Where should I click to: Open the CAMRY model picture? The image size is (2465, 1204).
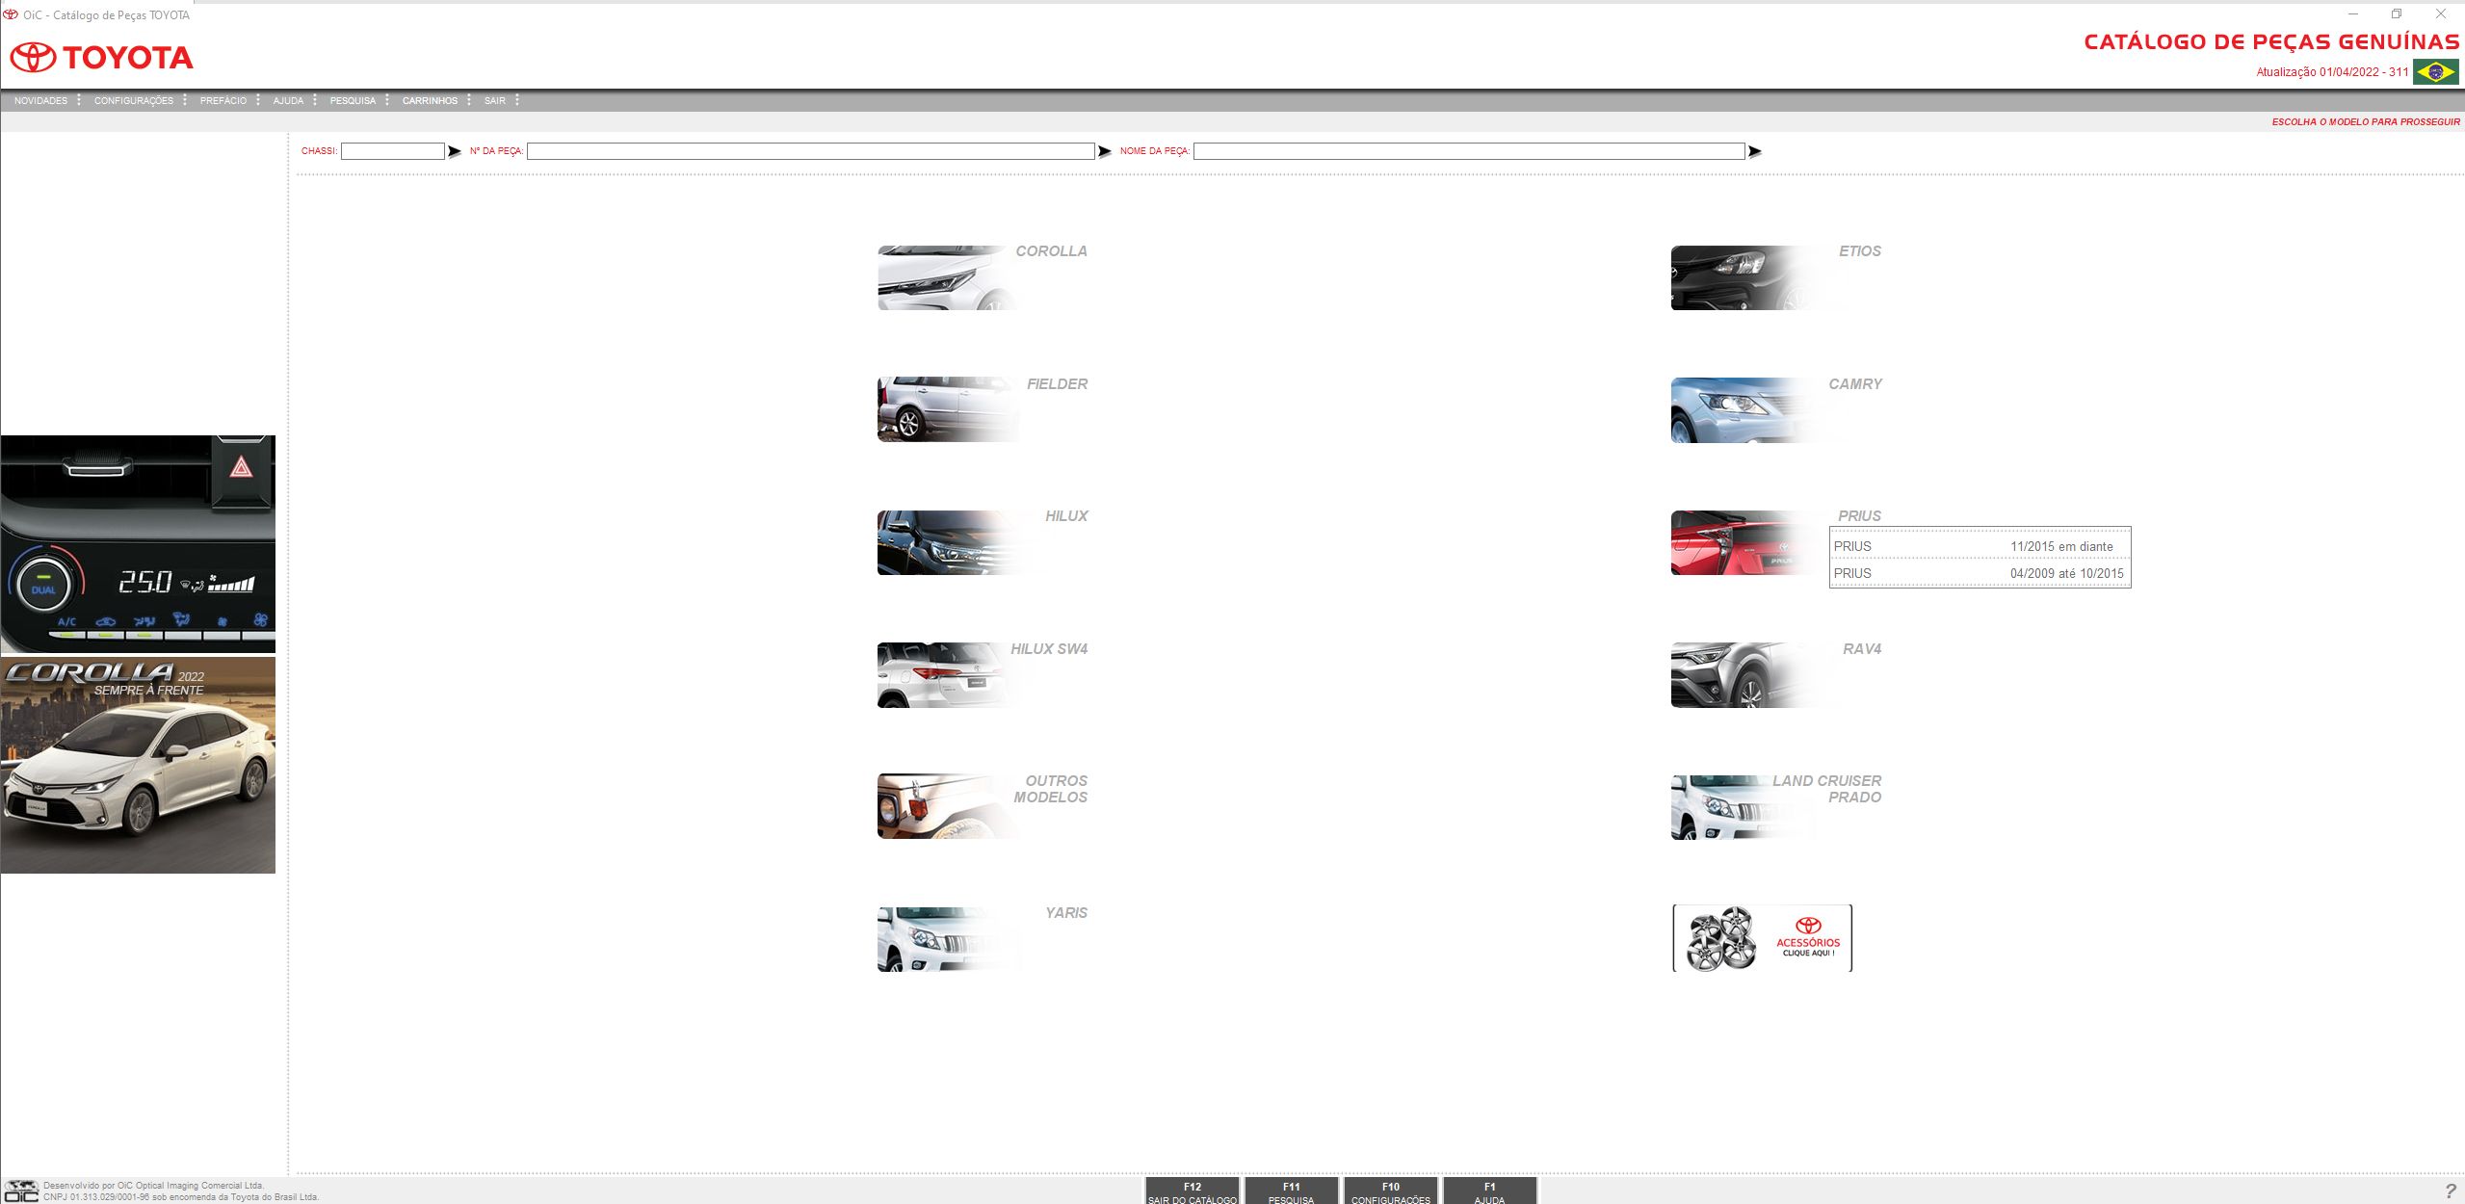tap(1741, 409)
